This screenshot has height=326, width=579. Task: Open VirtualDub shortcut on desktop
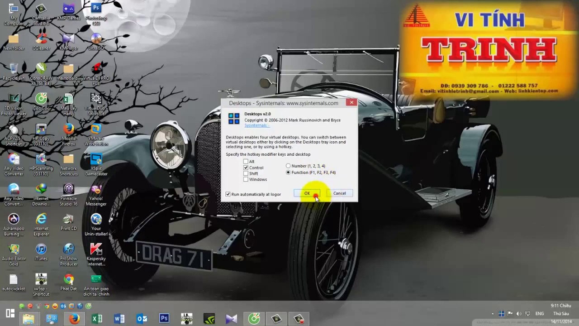[96, 104]
